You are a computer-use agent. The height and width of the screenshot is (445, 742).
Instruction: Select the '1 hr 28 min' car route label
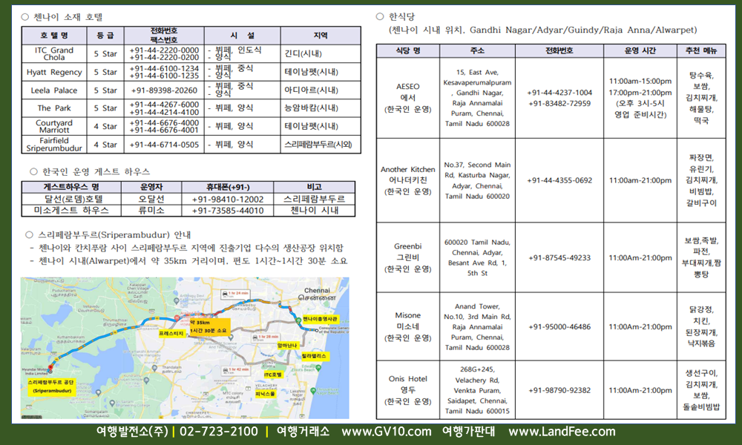tap(266, 337)
